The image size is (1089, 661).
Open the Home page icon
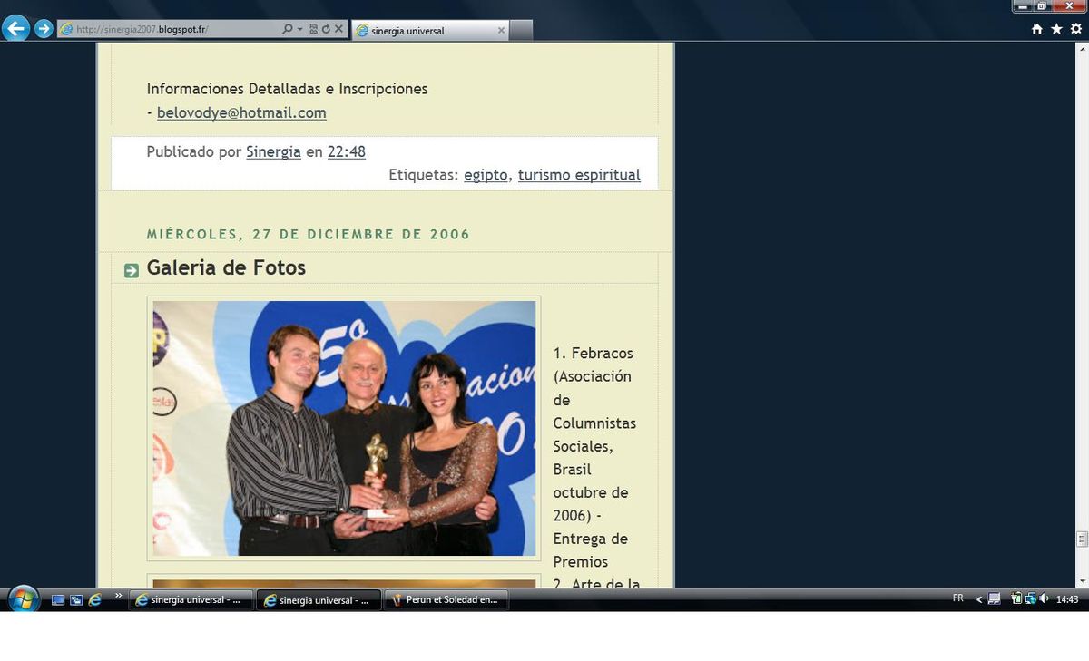pos(1037,29)
